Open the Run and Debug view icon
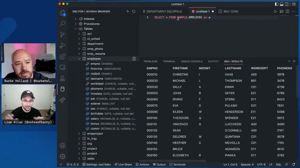Viewport: 300px width, 168px height. coord(62,46)
